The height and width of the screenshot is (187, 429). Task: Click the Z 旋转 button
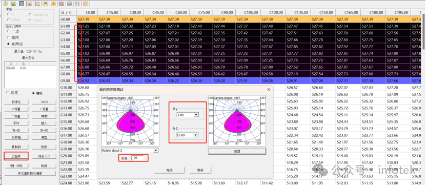(x=16, y=156)
